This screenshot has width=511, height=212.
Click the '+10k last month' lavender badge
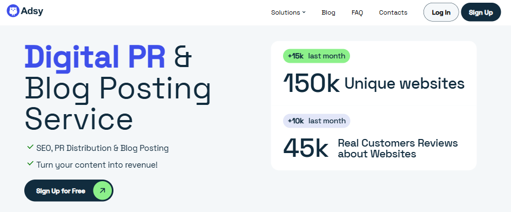317,121
